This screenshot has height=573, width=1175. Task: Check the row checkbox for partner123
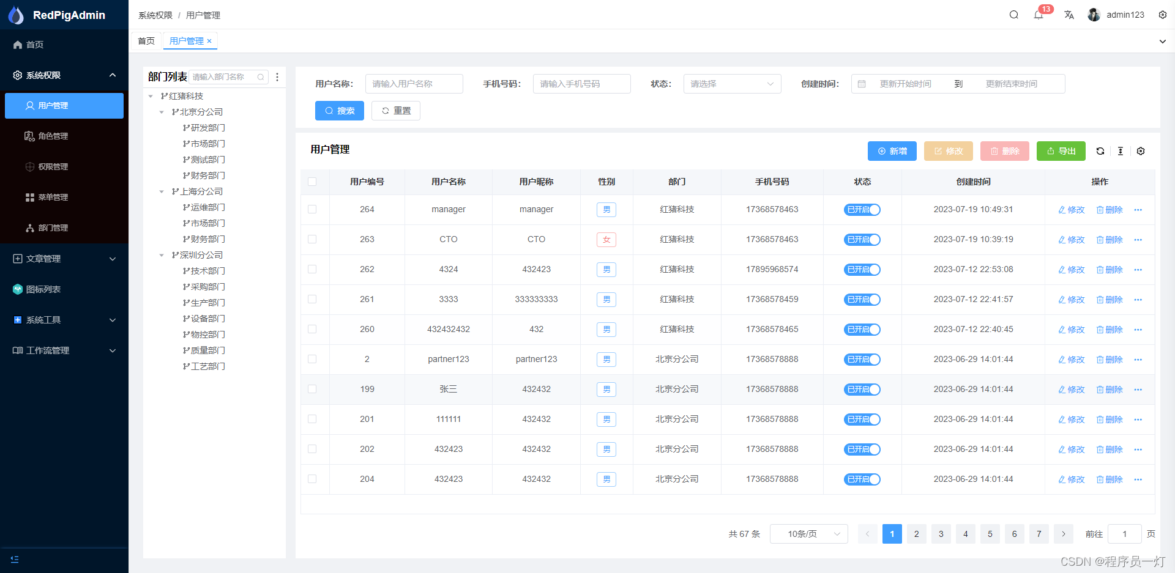(x=312, y=360)
